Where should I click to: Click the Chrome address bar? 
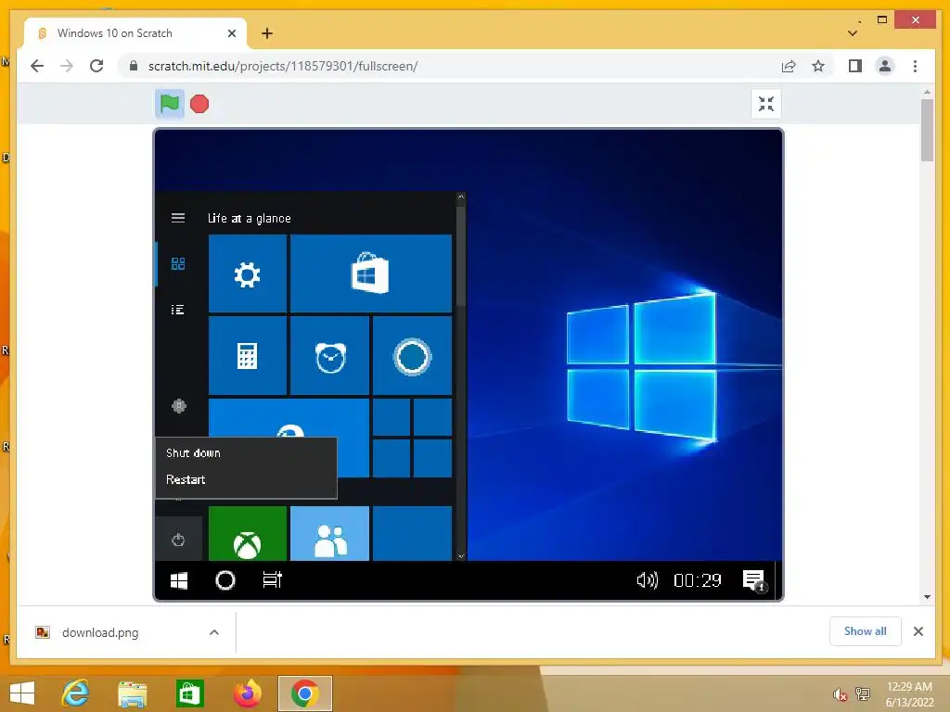pyautogui.click(x=448, y=66)
